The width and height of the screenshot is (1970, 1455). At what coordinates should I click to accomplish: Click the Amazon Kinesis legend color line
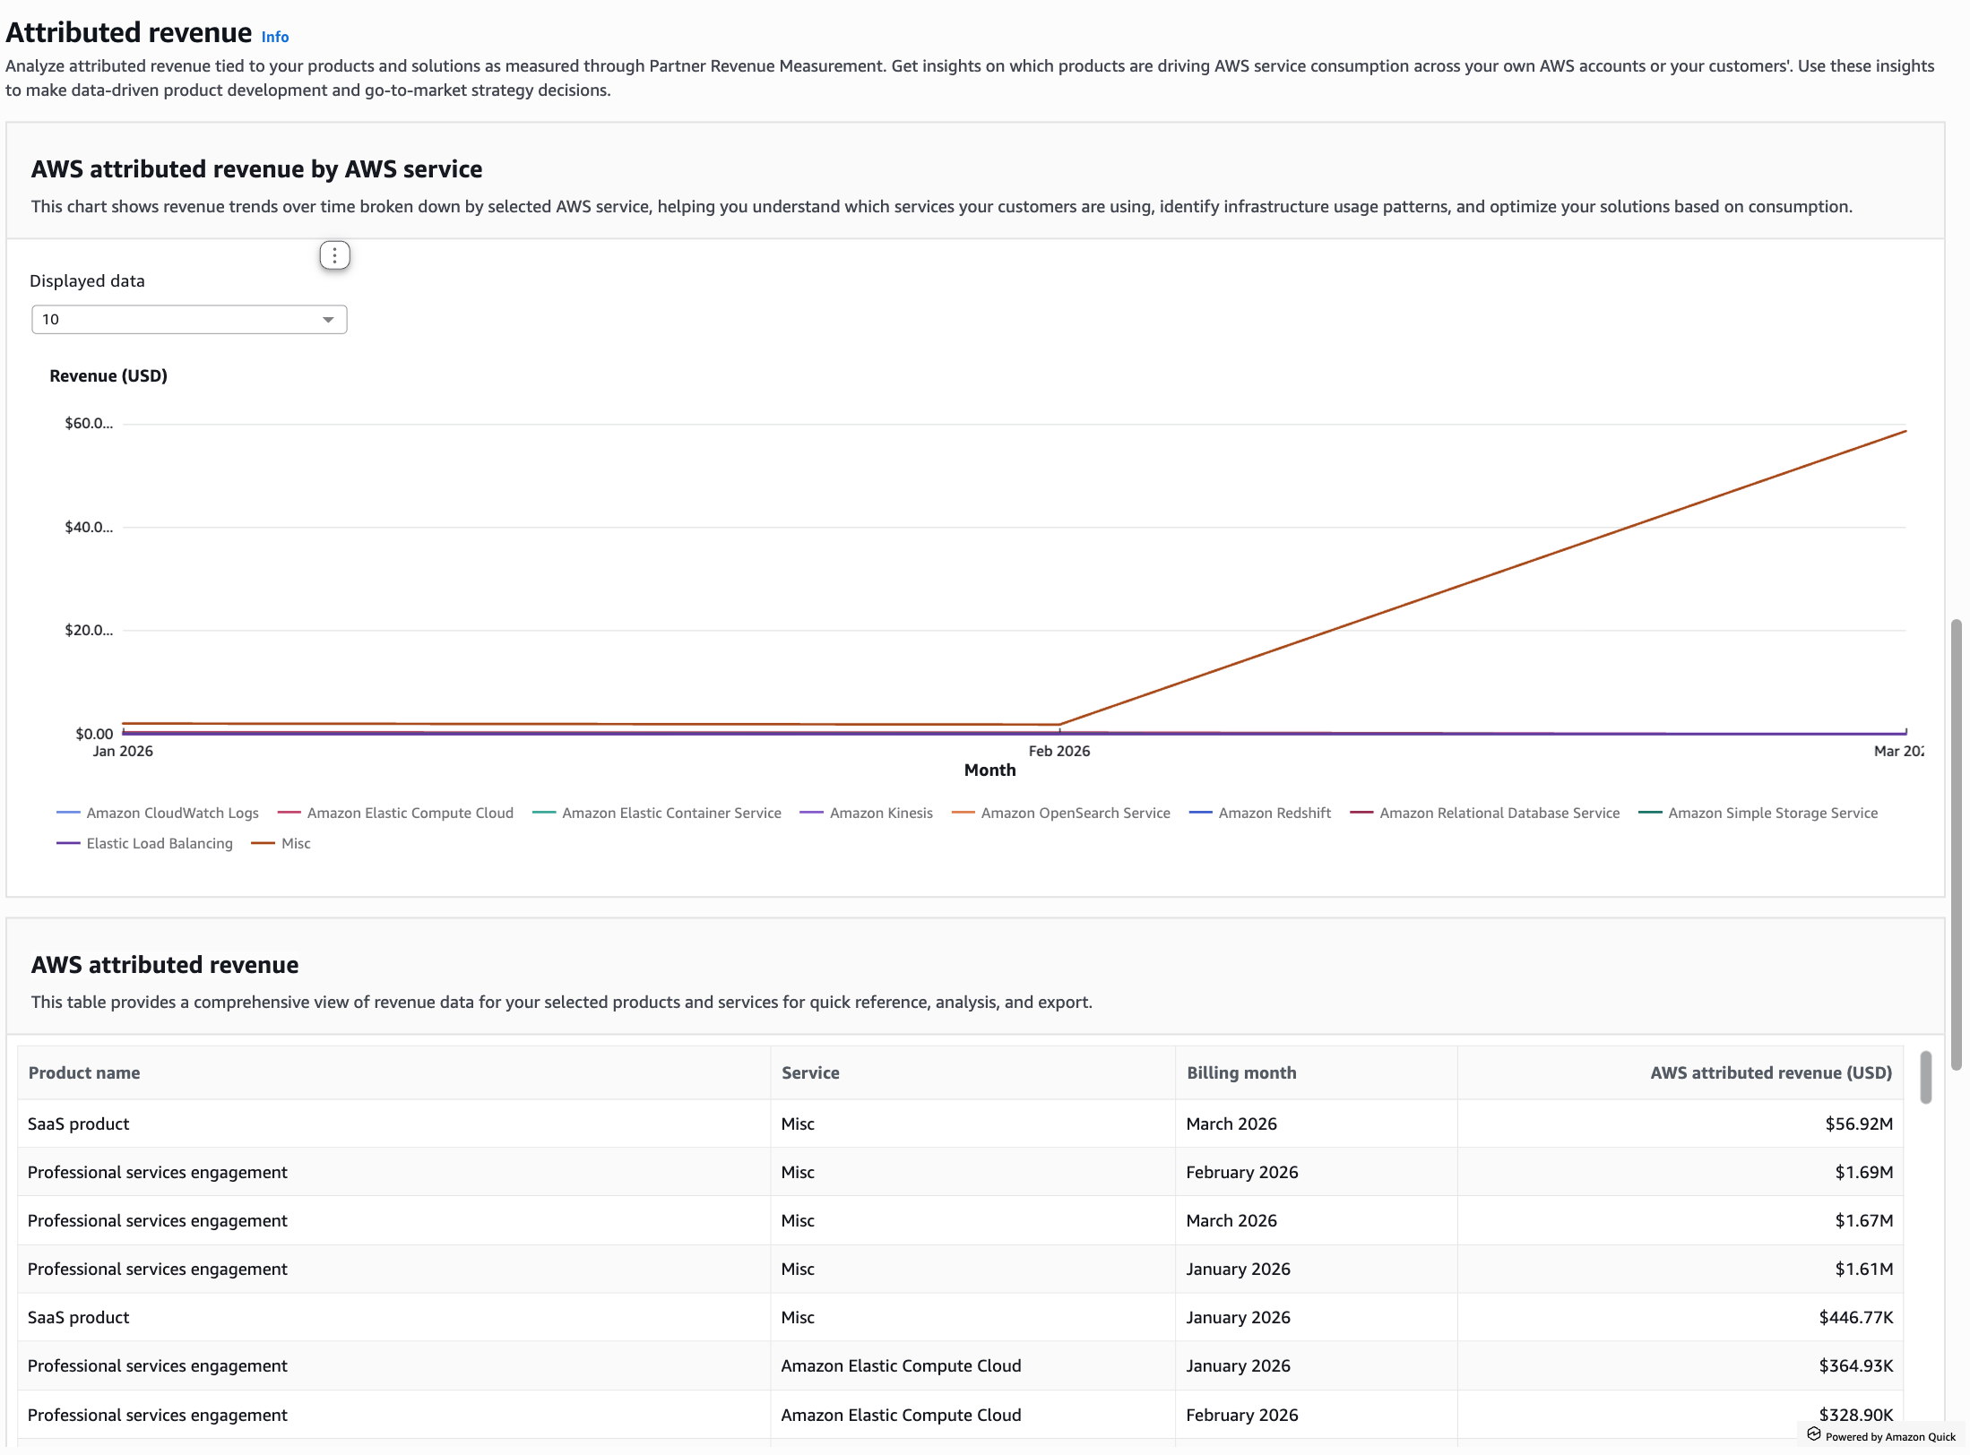pos(810,813)
